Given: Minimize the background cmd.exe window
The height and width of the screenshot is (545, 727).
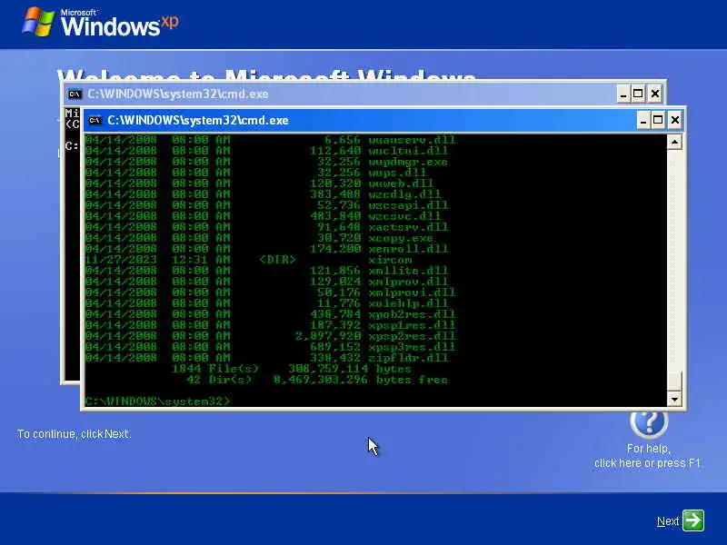Looking at the screenshot, I should pos(623,94).
